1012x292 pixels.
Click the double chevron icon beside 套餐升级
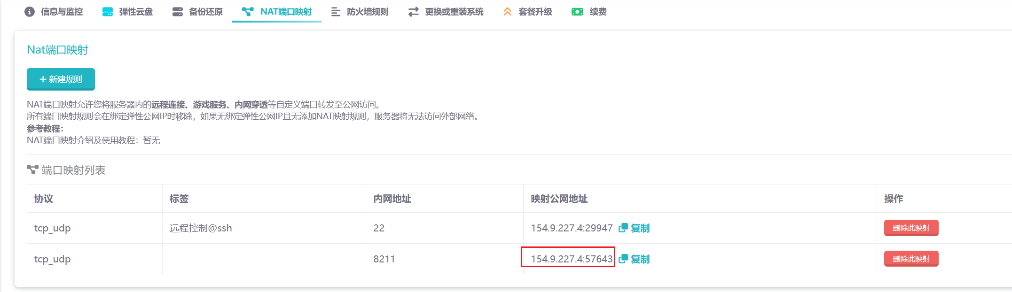(x=507, y=12)
